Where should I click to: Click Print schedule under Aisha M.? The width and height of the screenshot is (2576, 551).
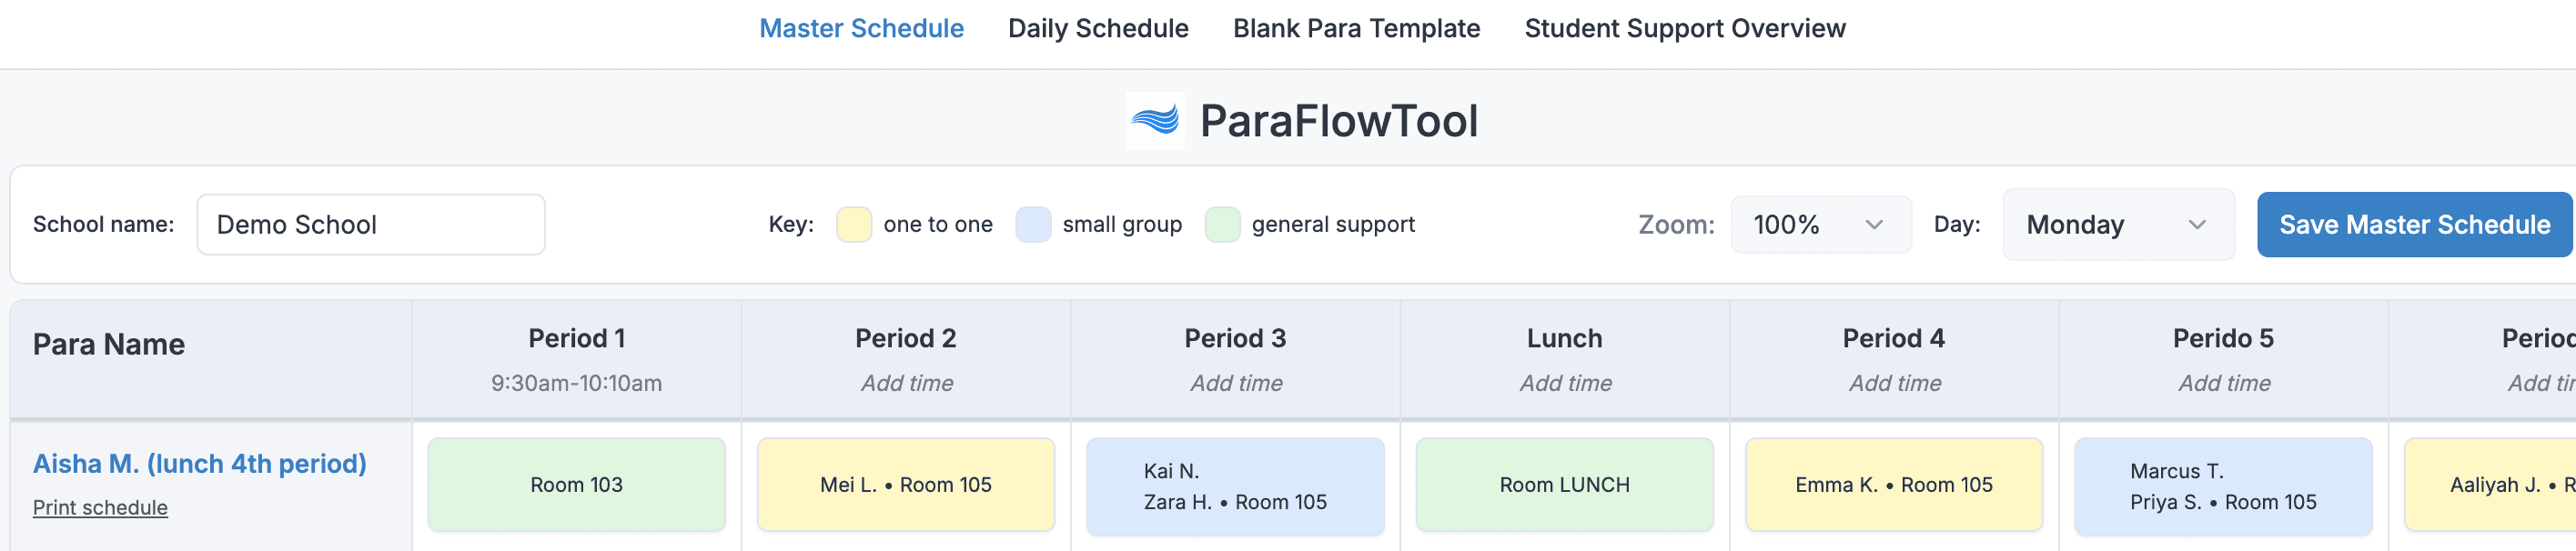click(100, 507)
